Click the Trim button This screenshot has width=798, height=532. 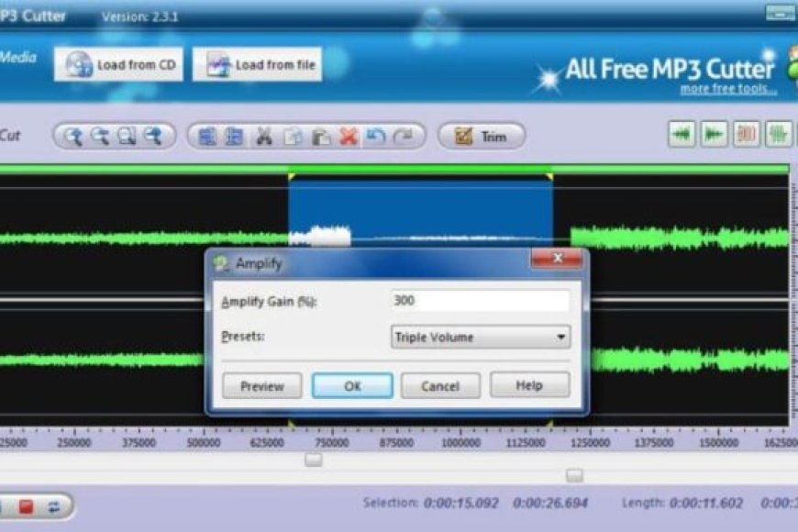click(x=483, y=136)
